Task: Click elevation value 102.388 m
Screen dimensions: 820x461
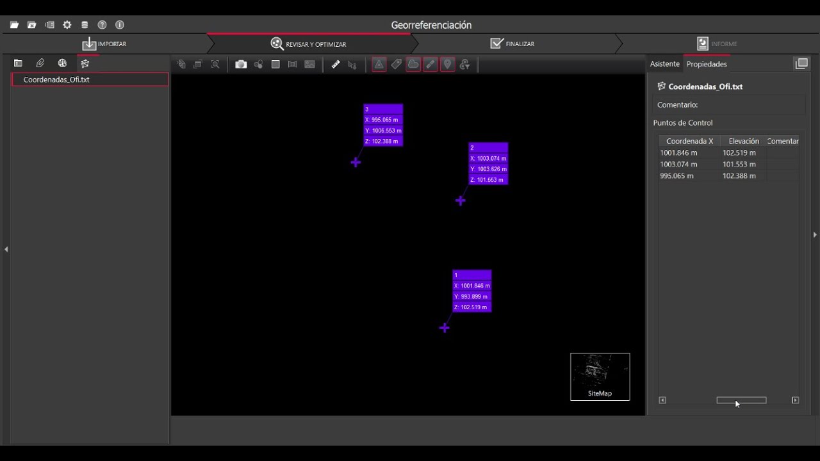Action: pos(739,176)
